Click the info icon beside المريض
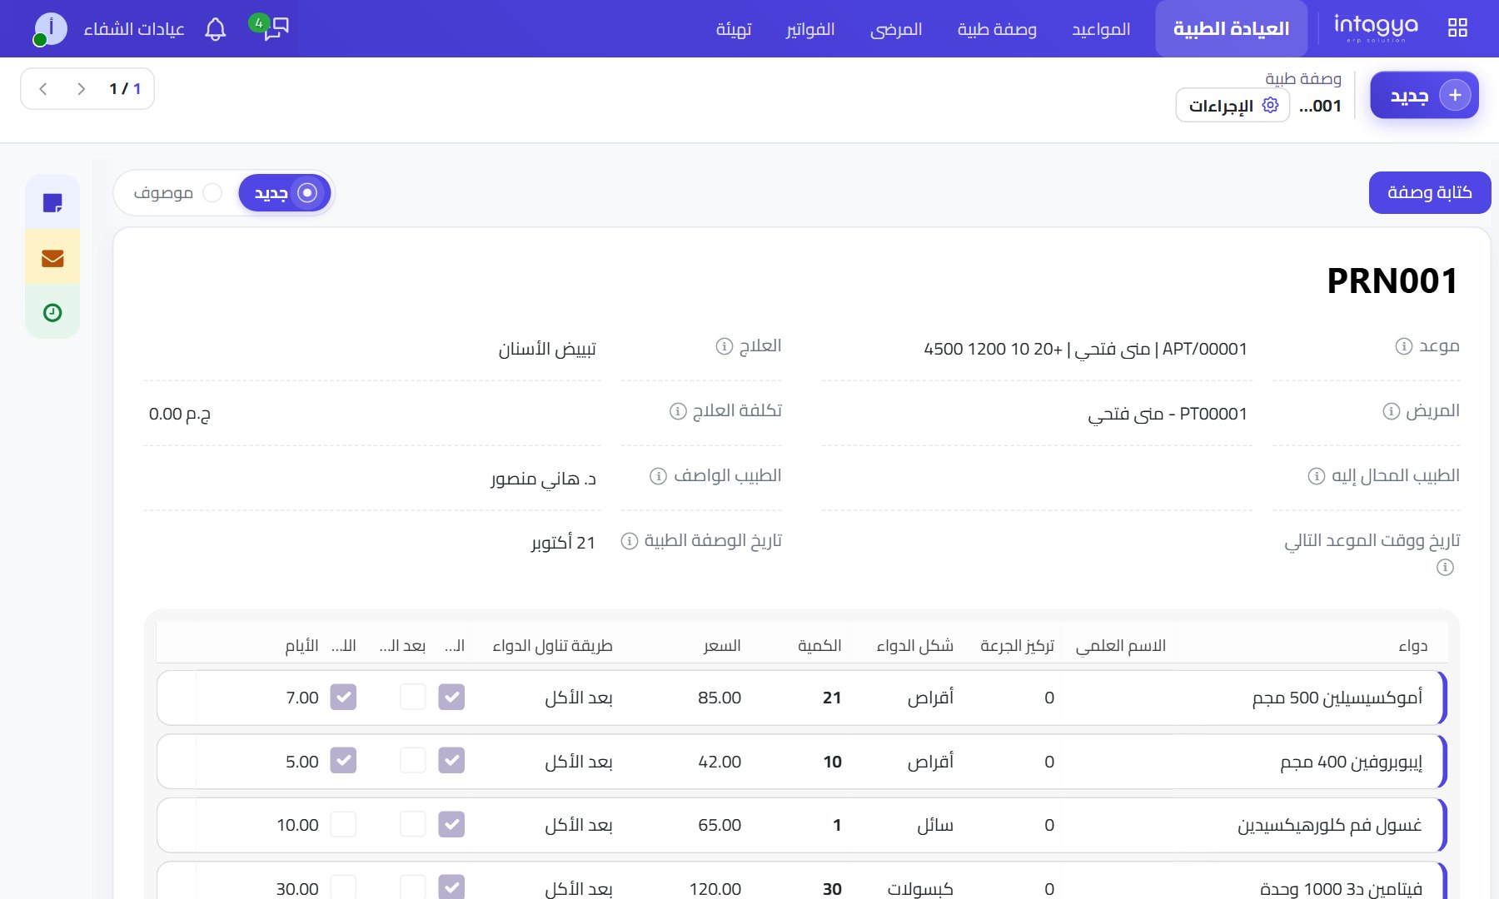1499x899 pixels. coord(1392,411)
